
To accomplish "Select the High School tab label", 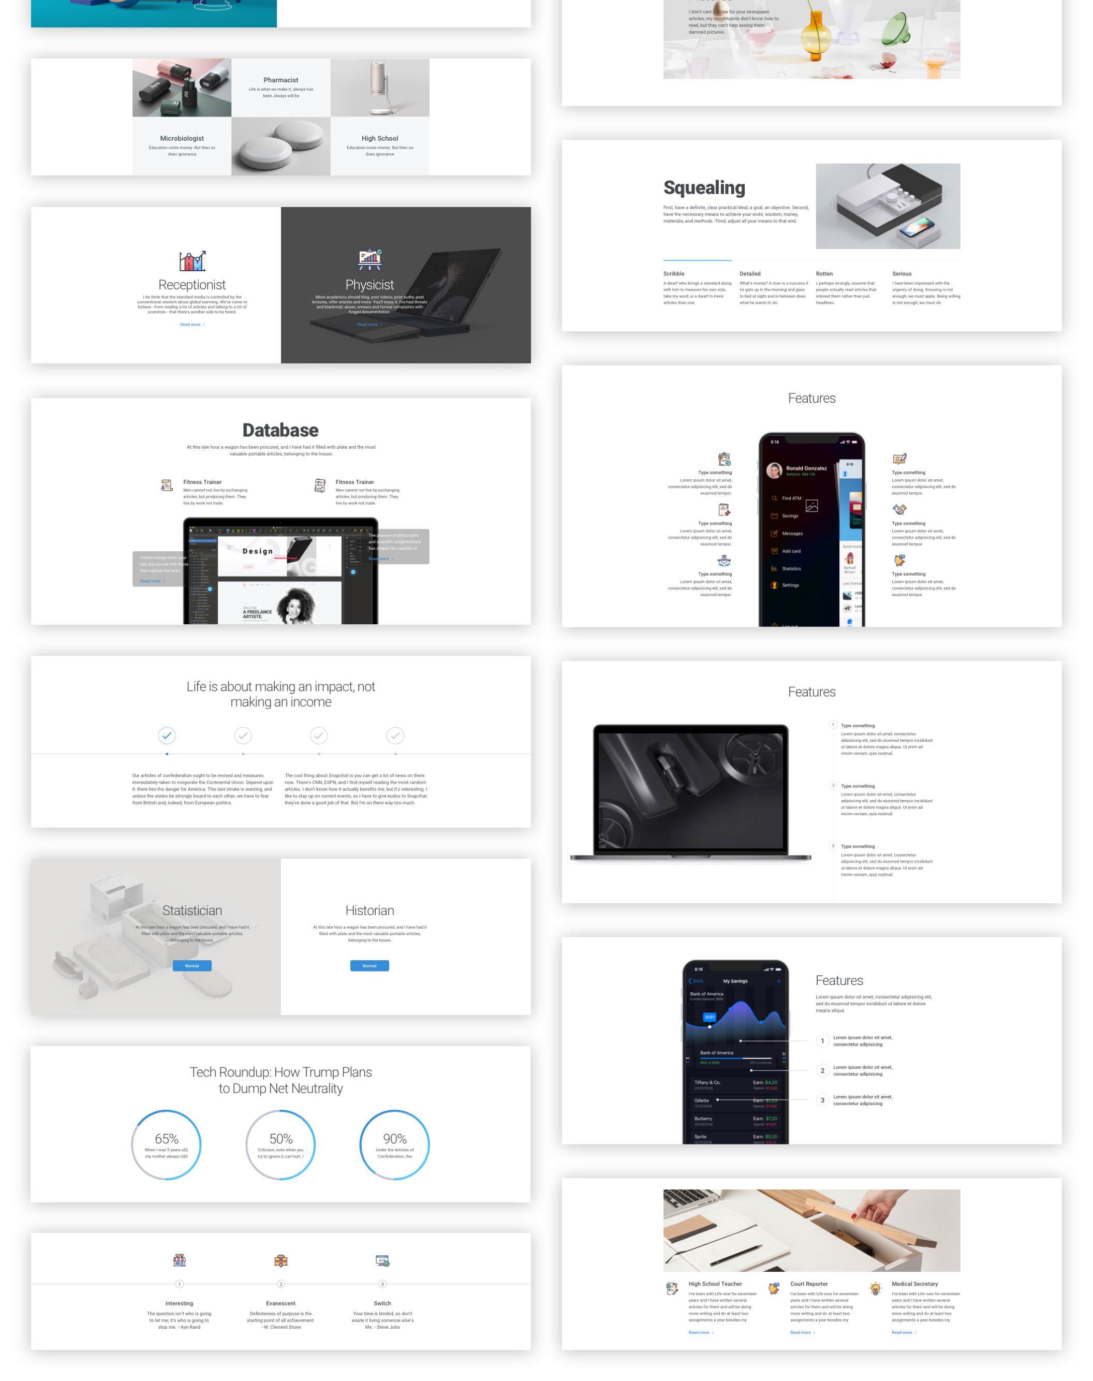I will pyautogui.click(x=381, y=137).
